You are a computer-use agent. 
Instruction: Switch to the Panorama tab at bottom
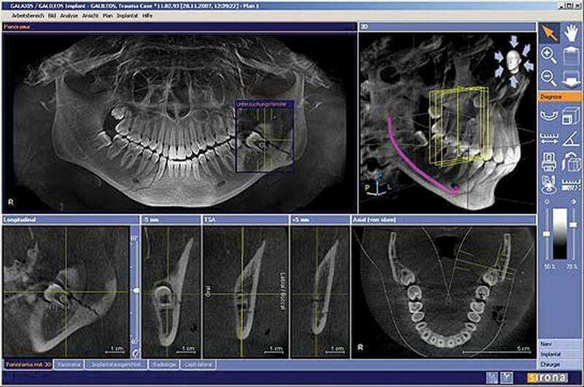[x=69, y=364]
